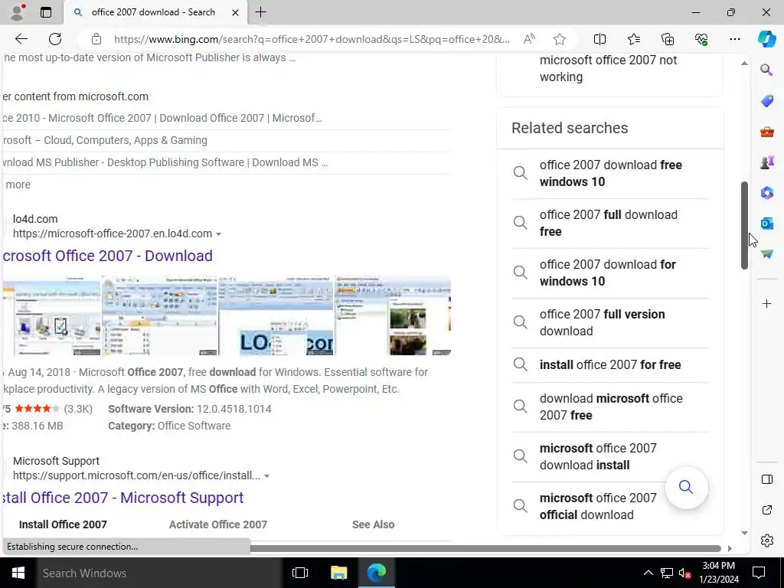This screenshot has height=588, width=784.
Task: Expand Microsoft Support URL dropdown arrow
Action: click(x=267, y=476)
